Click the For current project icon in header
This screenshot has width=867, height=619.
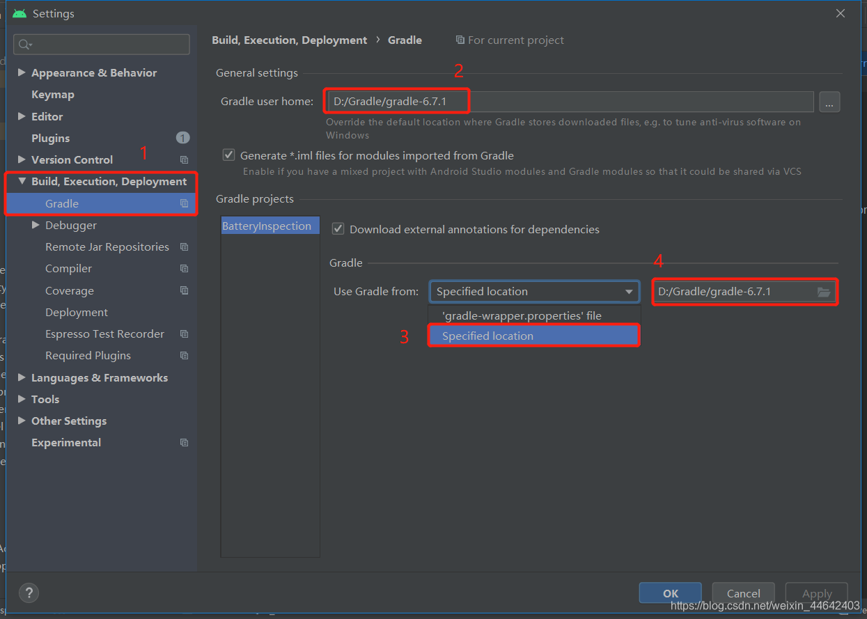pyautogui.click(x=460, y=40)
